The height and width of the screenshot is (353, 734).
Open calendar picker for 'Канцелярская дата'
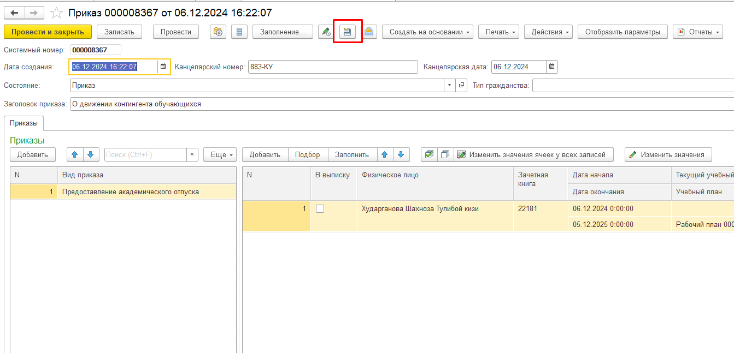551,67
